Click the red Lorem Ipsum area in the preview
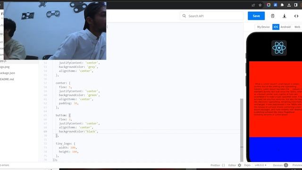Screen dimensions: 302x170 [276, 99]
